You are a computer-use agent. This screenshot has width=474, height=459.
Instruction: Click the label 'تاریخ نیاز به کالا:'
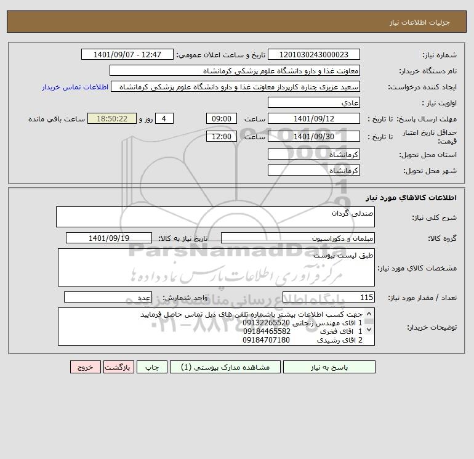pos(183,238)
